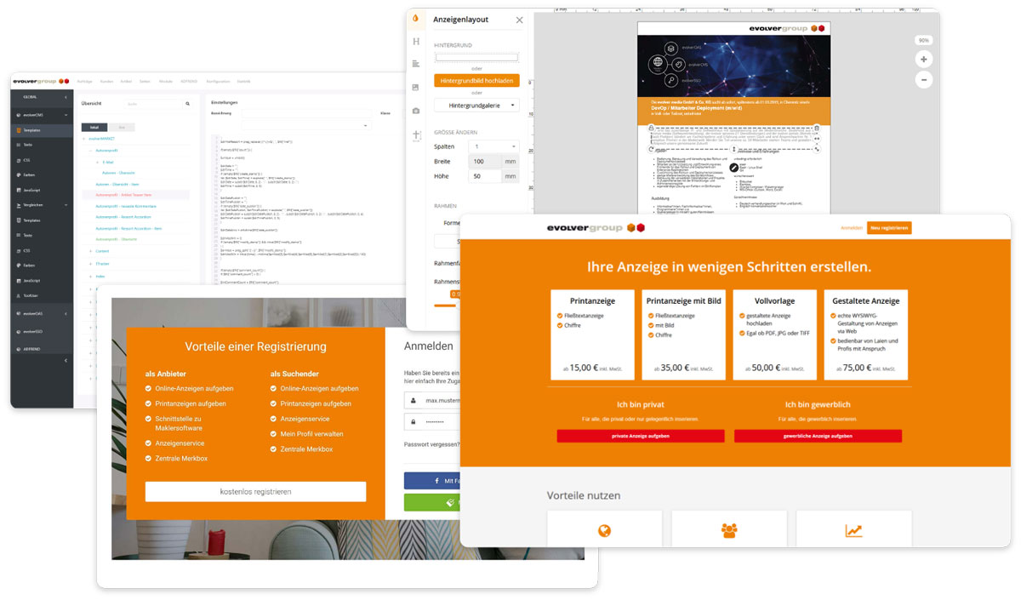1021x600 pixels.
Task: Click the 90% zoom level indicator
Action: pyautogui.click(x=923, y=40)
